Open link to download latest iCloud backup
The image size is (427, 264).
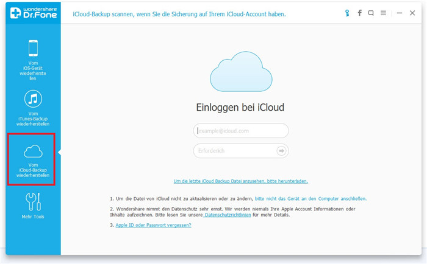tap(241, 181)
